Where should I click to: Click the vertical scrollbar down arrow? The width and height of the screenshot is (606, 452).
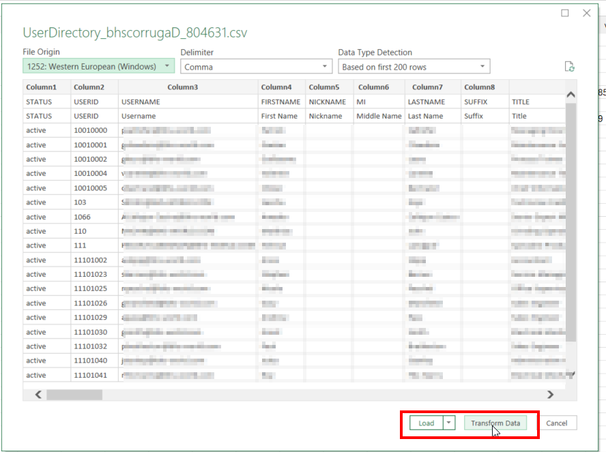click(571, 374)
